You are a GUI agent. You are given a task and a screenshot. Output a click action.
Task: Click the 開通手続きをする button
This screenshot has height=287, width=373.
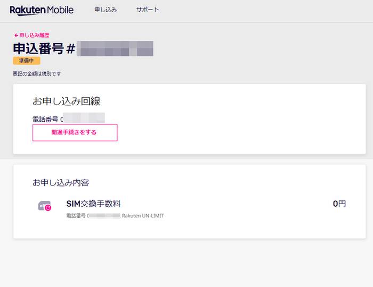75,132
